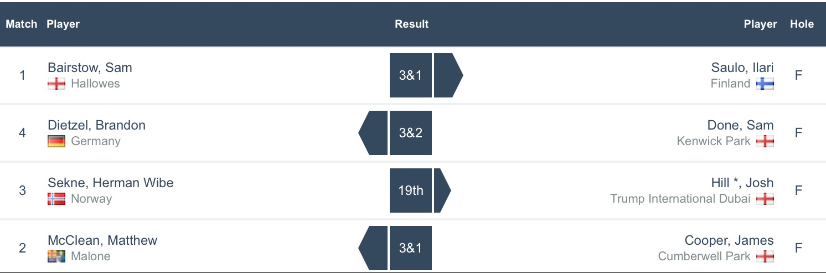Click the 19th hole result box
Image resolution: width=826 pixels, height=273 pixels.
[410, 190]
